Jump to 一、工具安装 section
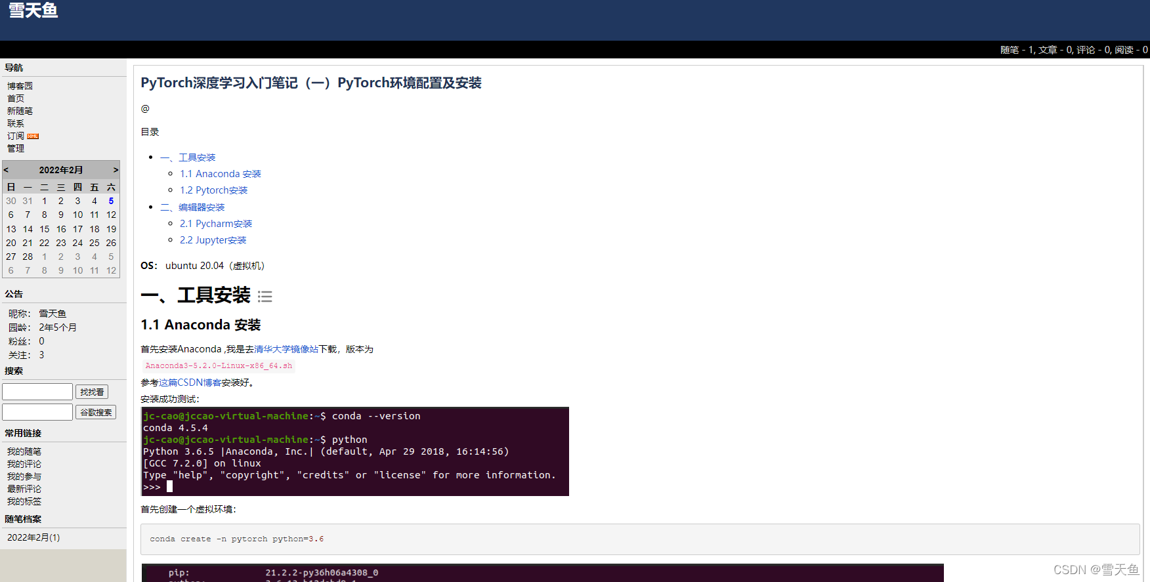 coord(188,157)
